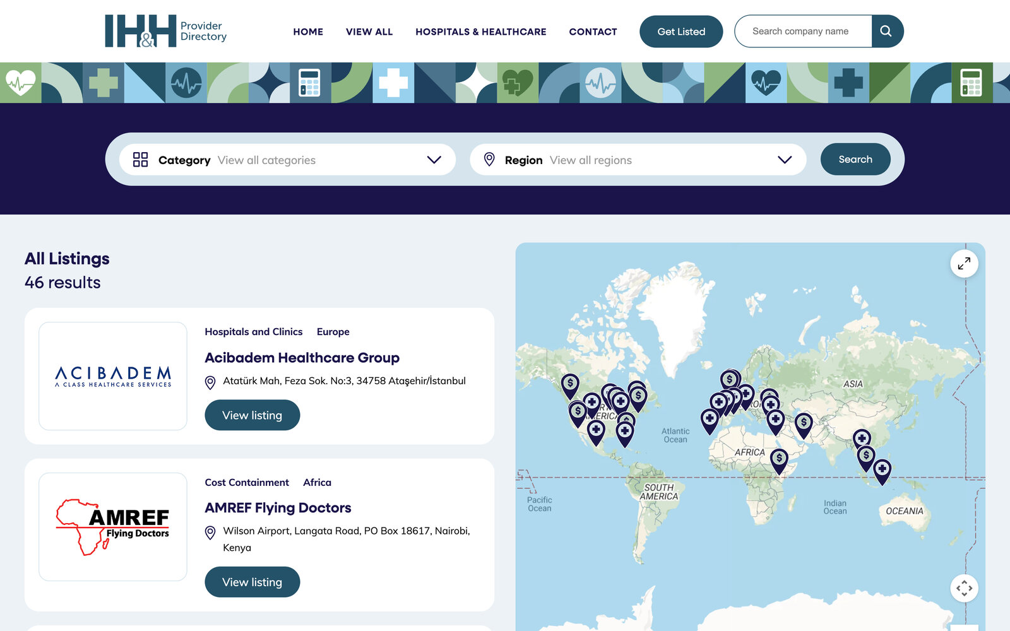Select the plus marker near Florida
Image resolution: width=1010 pixels, height=631 pixels.
tap(625, 434)
